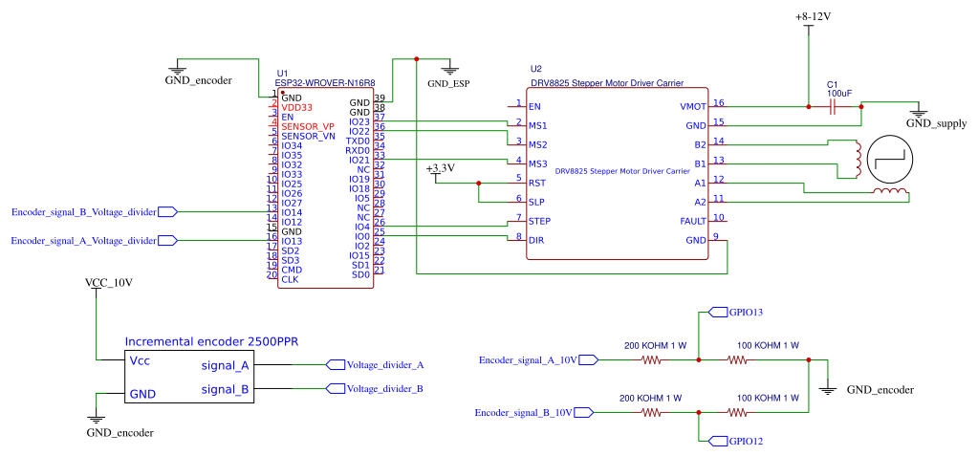
Task: Select the IO0 pin label
Action: [361, 236]
